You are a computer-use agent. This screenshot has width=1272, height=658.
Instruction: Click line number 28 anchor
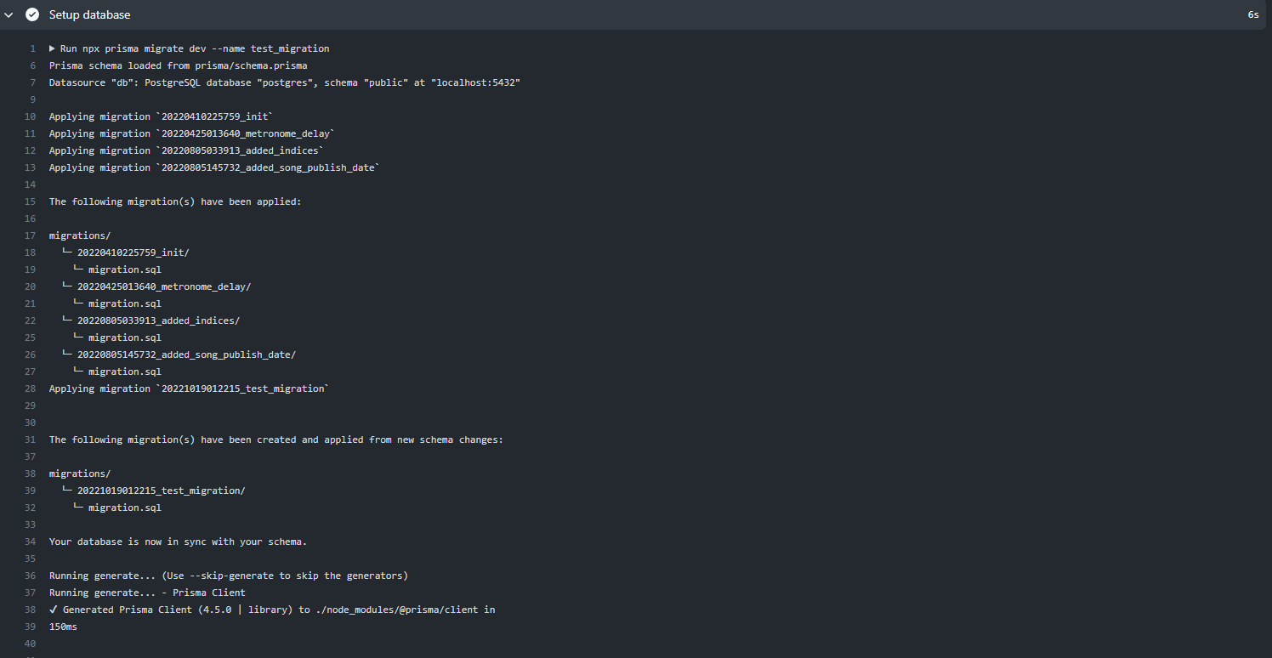click(30, 389)
